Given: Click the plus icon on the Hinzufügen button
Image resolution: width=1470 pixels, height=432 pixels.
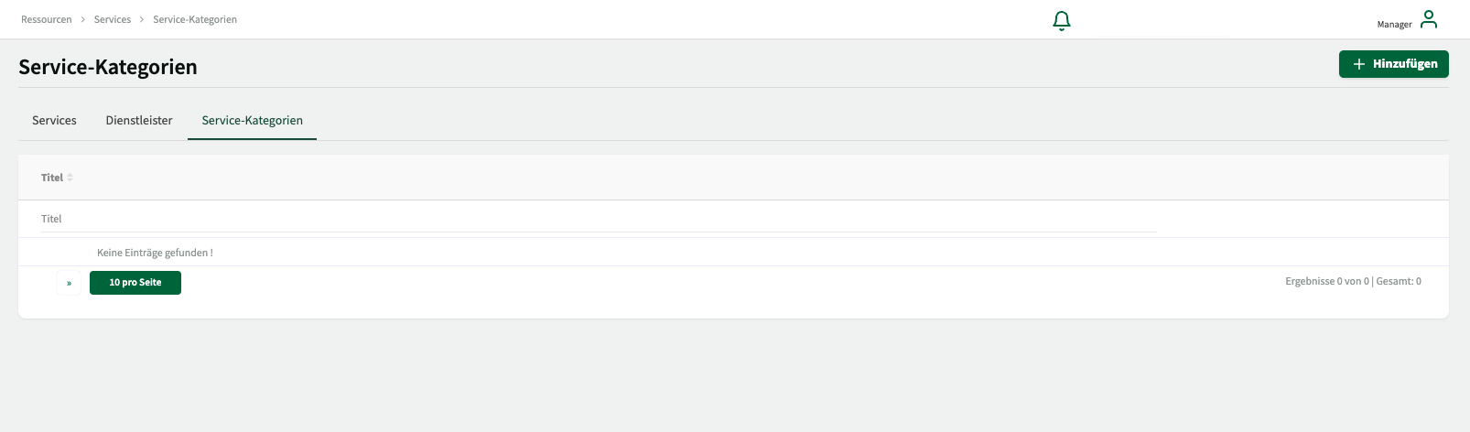Looking at the screenshot, I should click(1359, 64).
